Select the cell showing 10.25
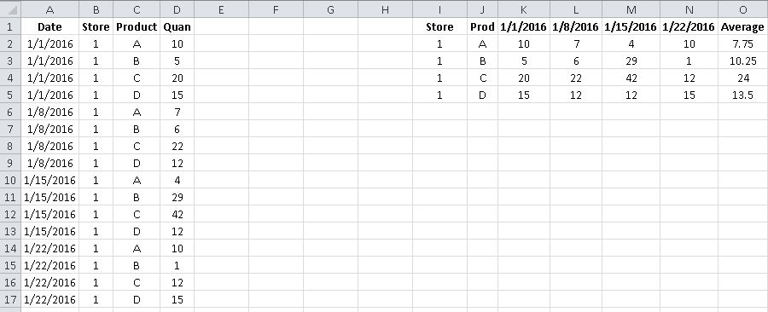The height and width of the screenshot is (312, 768). [x=742, y=61]
